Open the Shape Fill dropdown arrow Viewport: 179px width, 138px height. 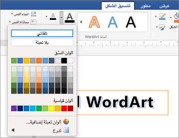[x=171, y=18]
